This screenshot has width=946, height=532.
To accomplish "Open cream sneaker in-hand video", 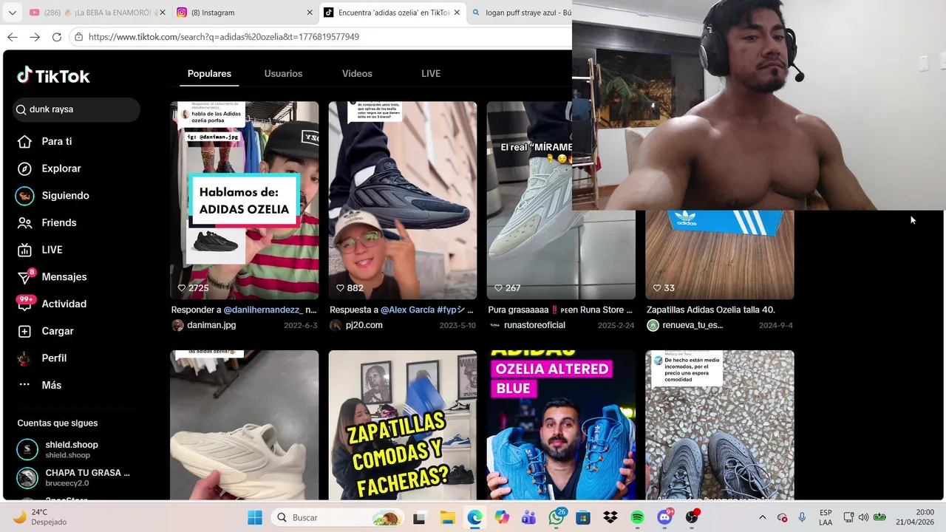I will pos(245,425).
